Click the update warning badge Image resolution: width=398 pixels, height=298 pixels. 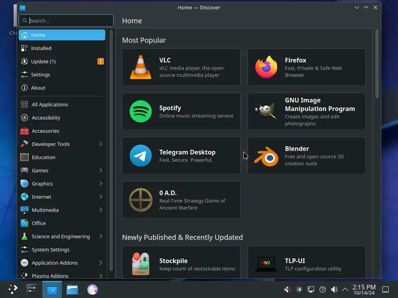click(x=101, y=61)
